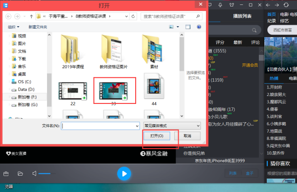Click the 取消 button

(187, 136)
